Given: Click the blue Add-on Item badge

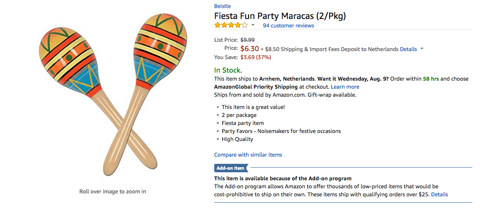Looking at the screenshot, I should (231, 168).
